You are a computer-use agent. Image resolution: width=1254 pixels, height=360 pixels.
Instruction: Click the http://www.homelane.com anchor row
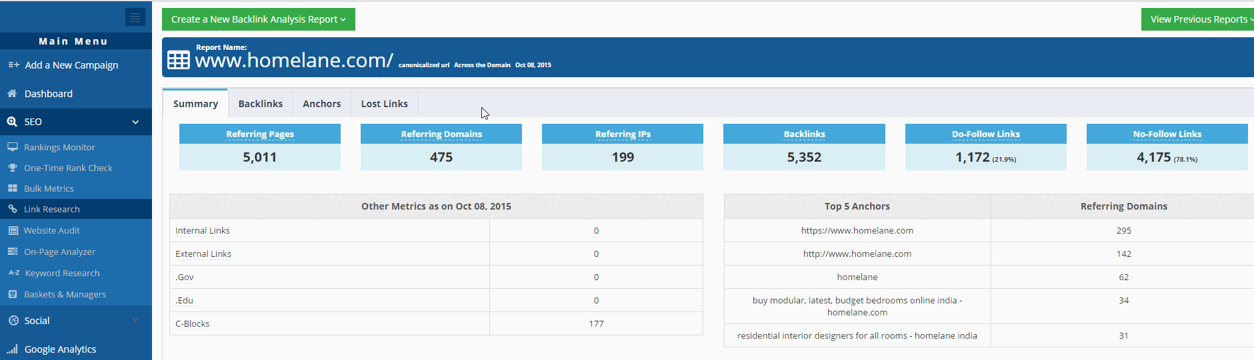coord(857,254)
